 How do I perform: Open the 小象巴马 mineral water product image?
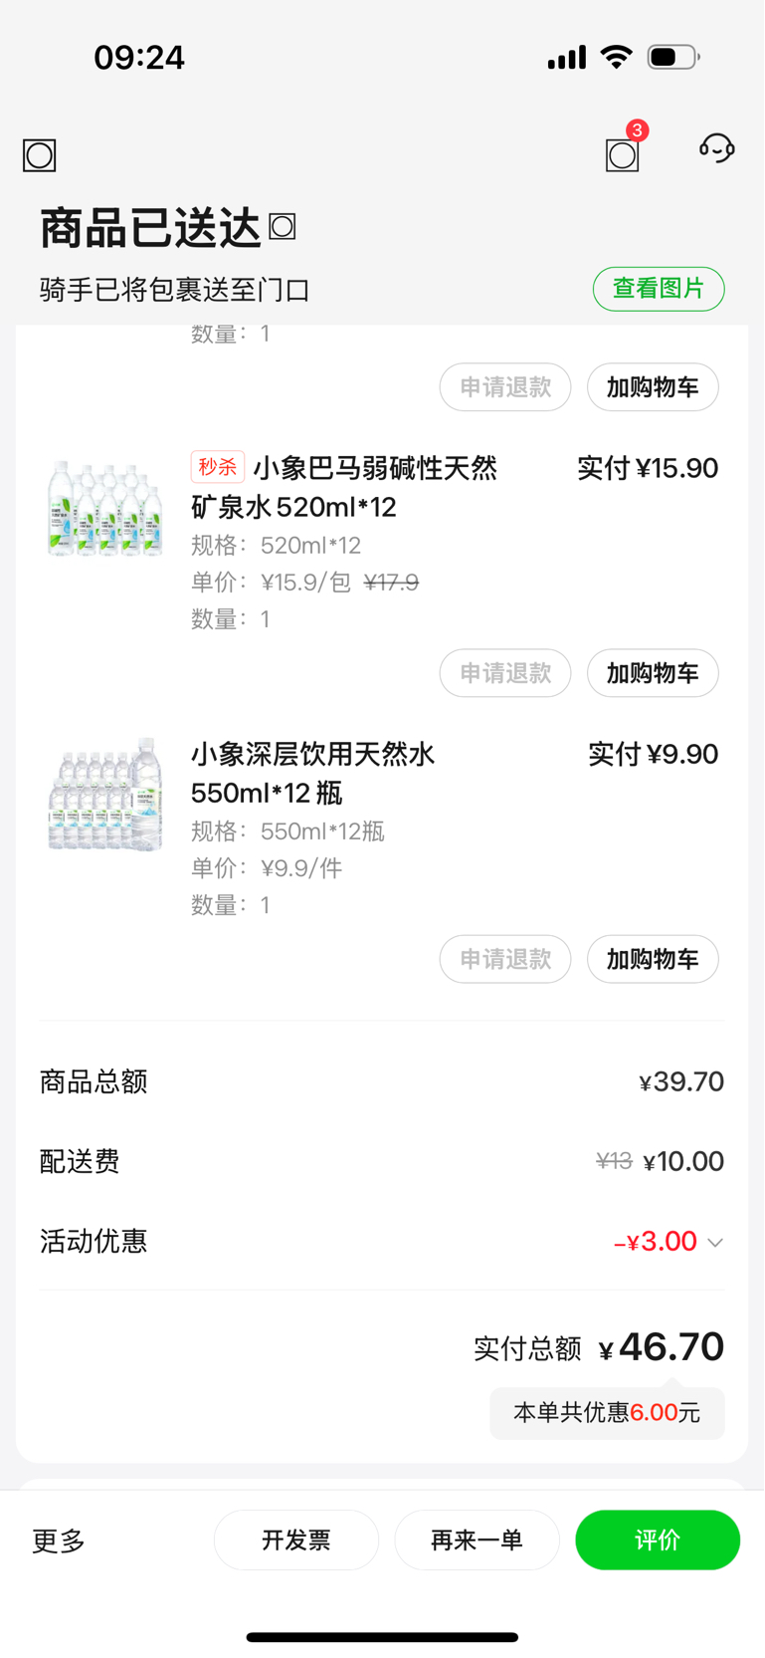point(104,508)
